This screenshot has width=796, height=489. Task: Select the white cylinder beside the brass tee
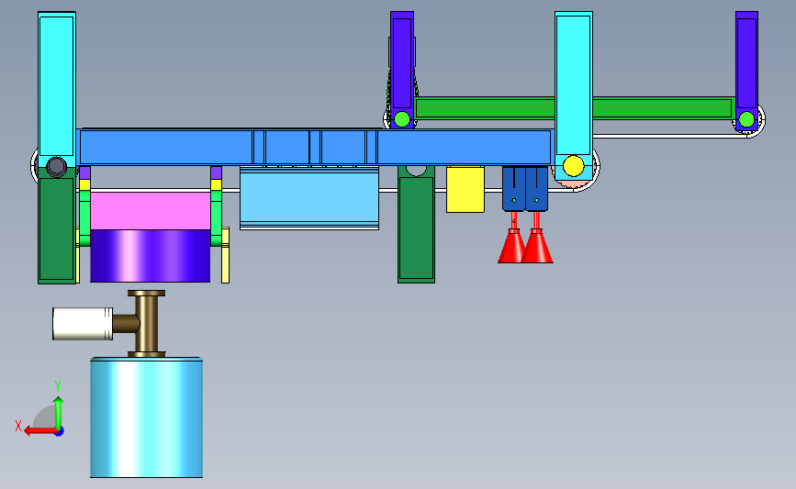(83, 324)
